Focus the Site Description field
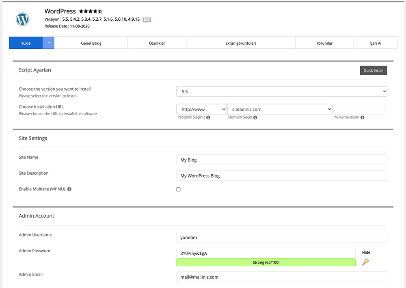406x288 pixels. click(282, 175)
